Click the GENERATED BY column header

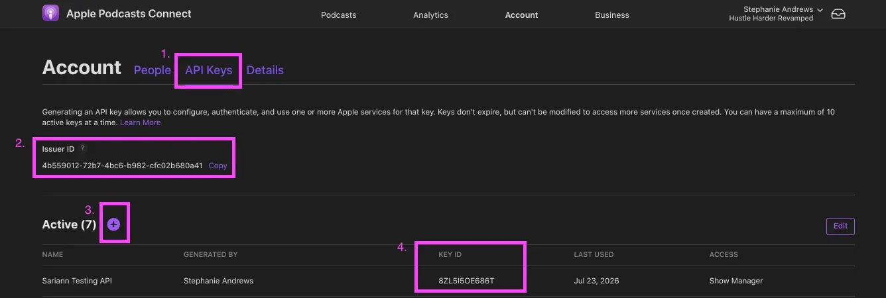210,254
